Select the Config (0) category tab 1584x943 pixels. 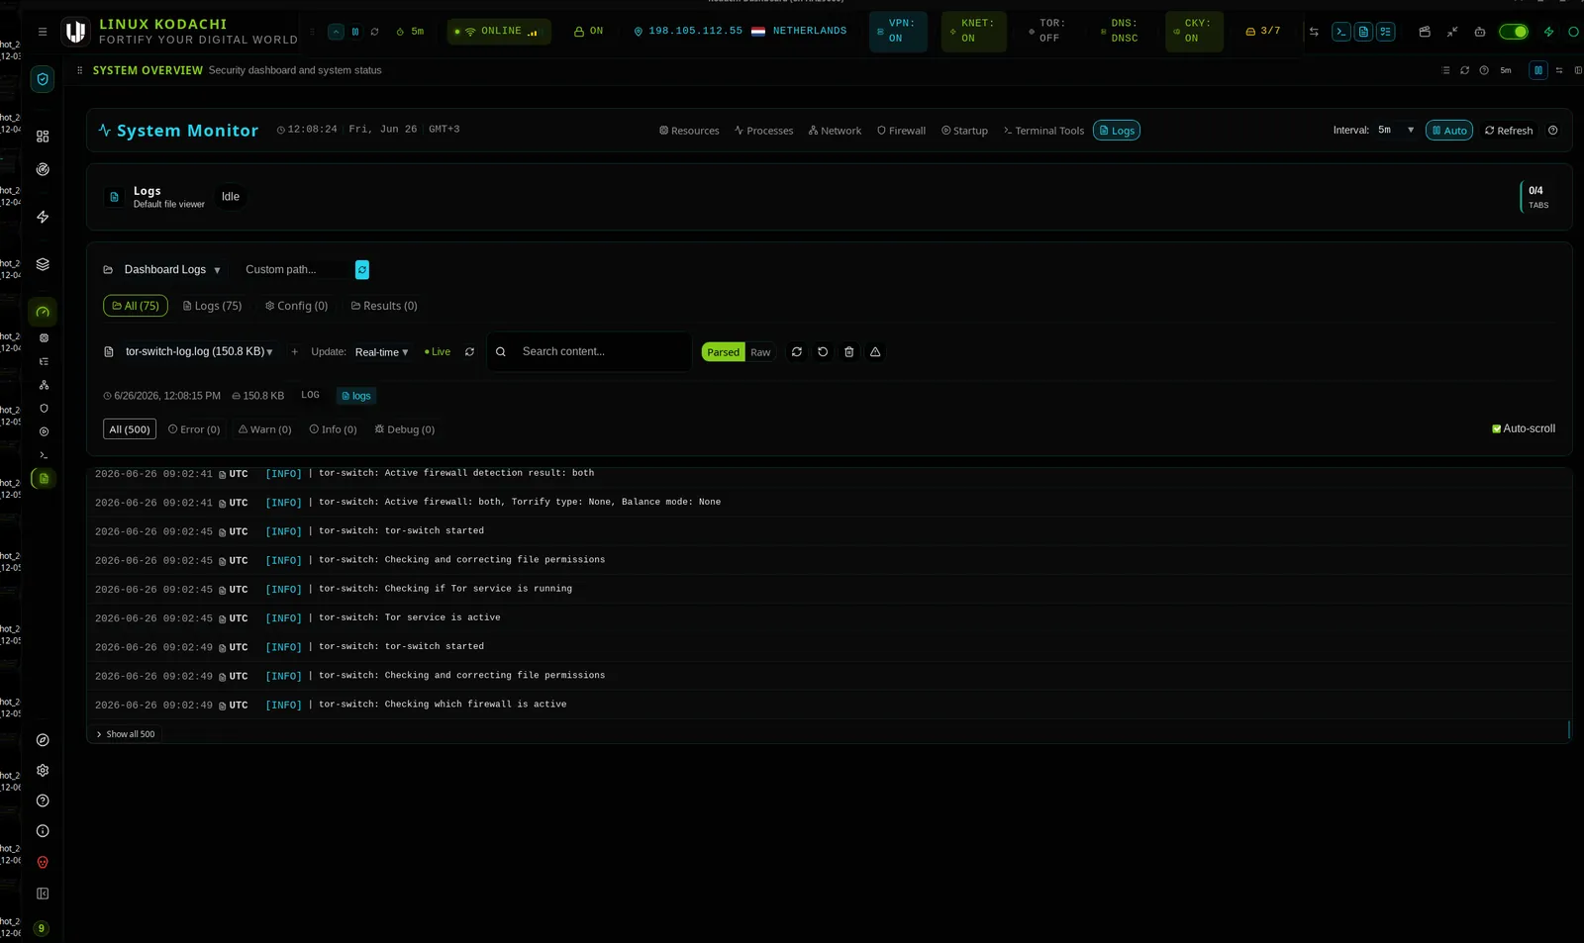pos(296,307)
